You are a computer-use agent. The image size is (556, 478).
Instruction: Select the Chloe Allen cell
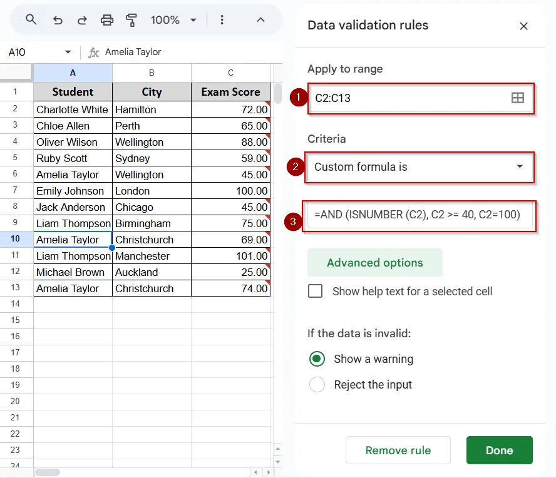click(73, 126)
